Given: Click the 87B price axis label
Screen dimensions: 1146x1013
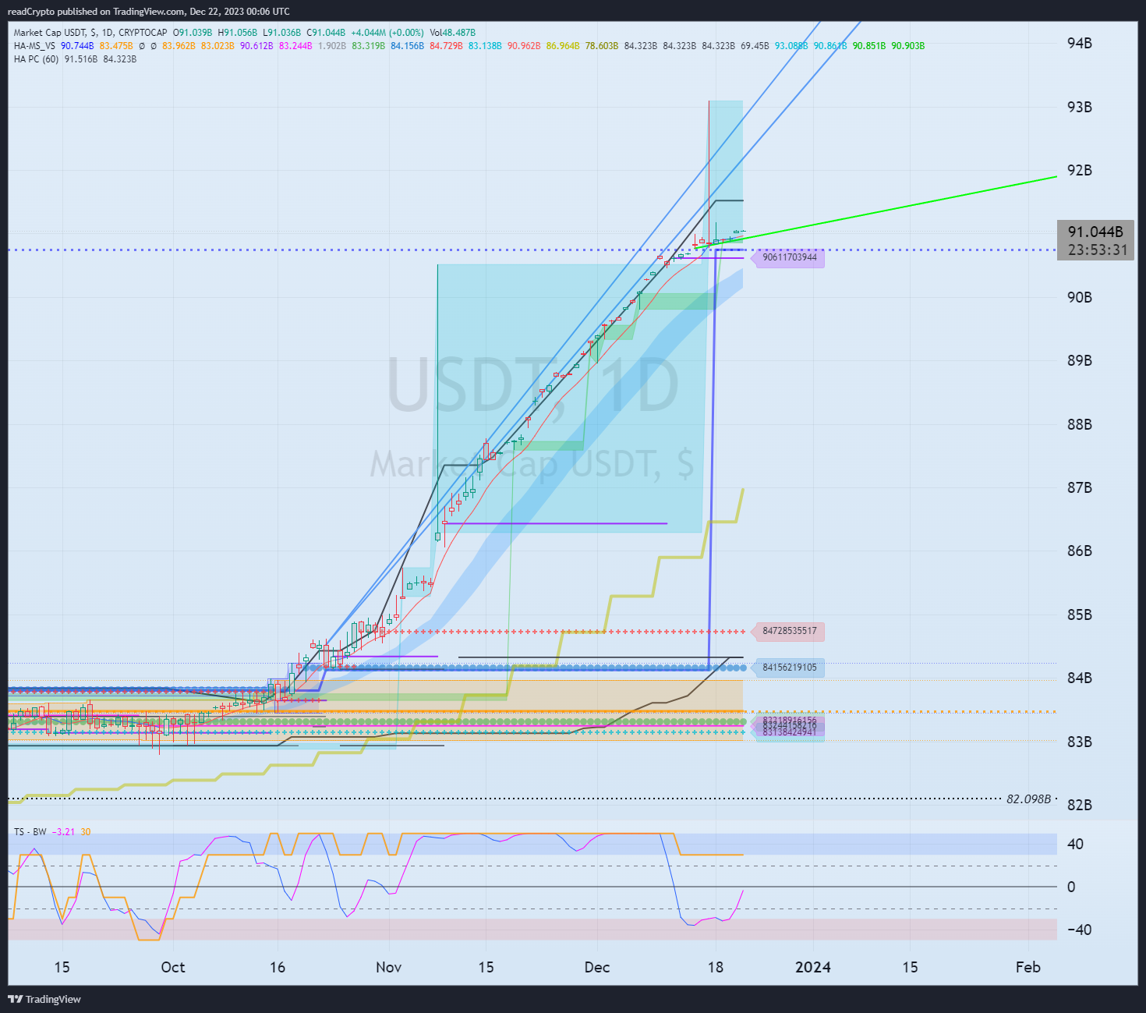Looking at the screenshot, I should 1080,487.
